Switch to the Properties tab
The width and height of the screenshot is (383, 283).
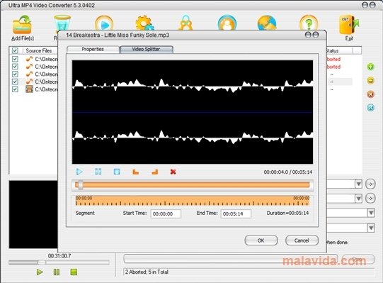point(93,49)
